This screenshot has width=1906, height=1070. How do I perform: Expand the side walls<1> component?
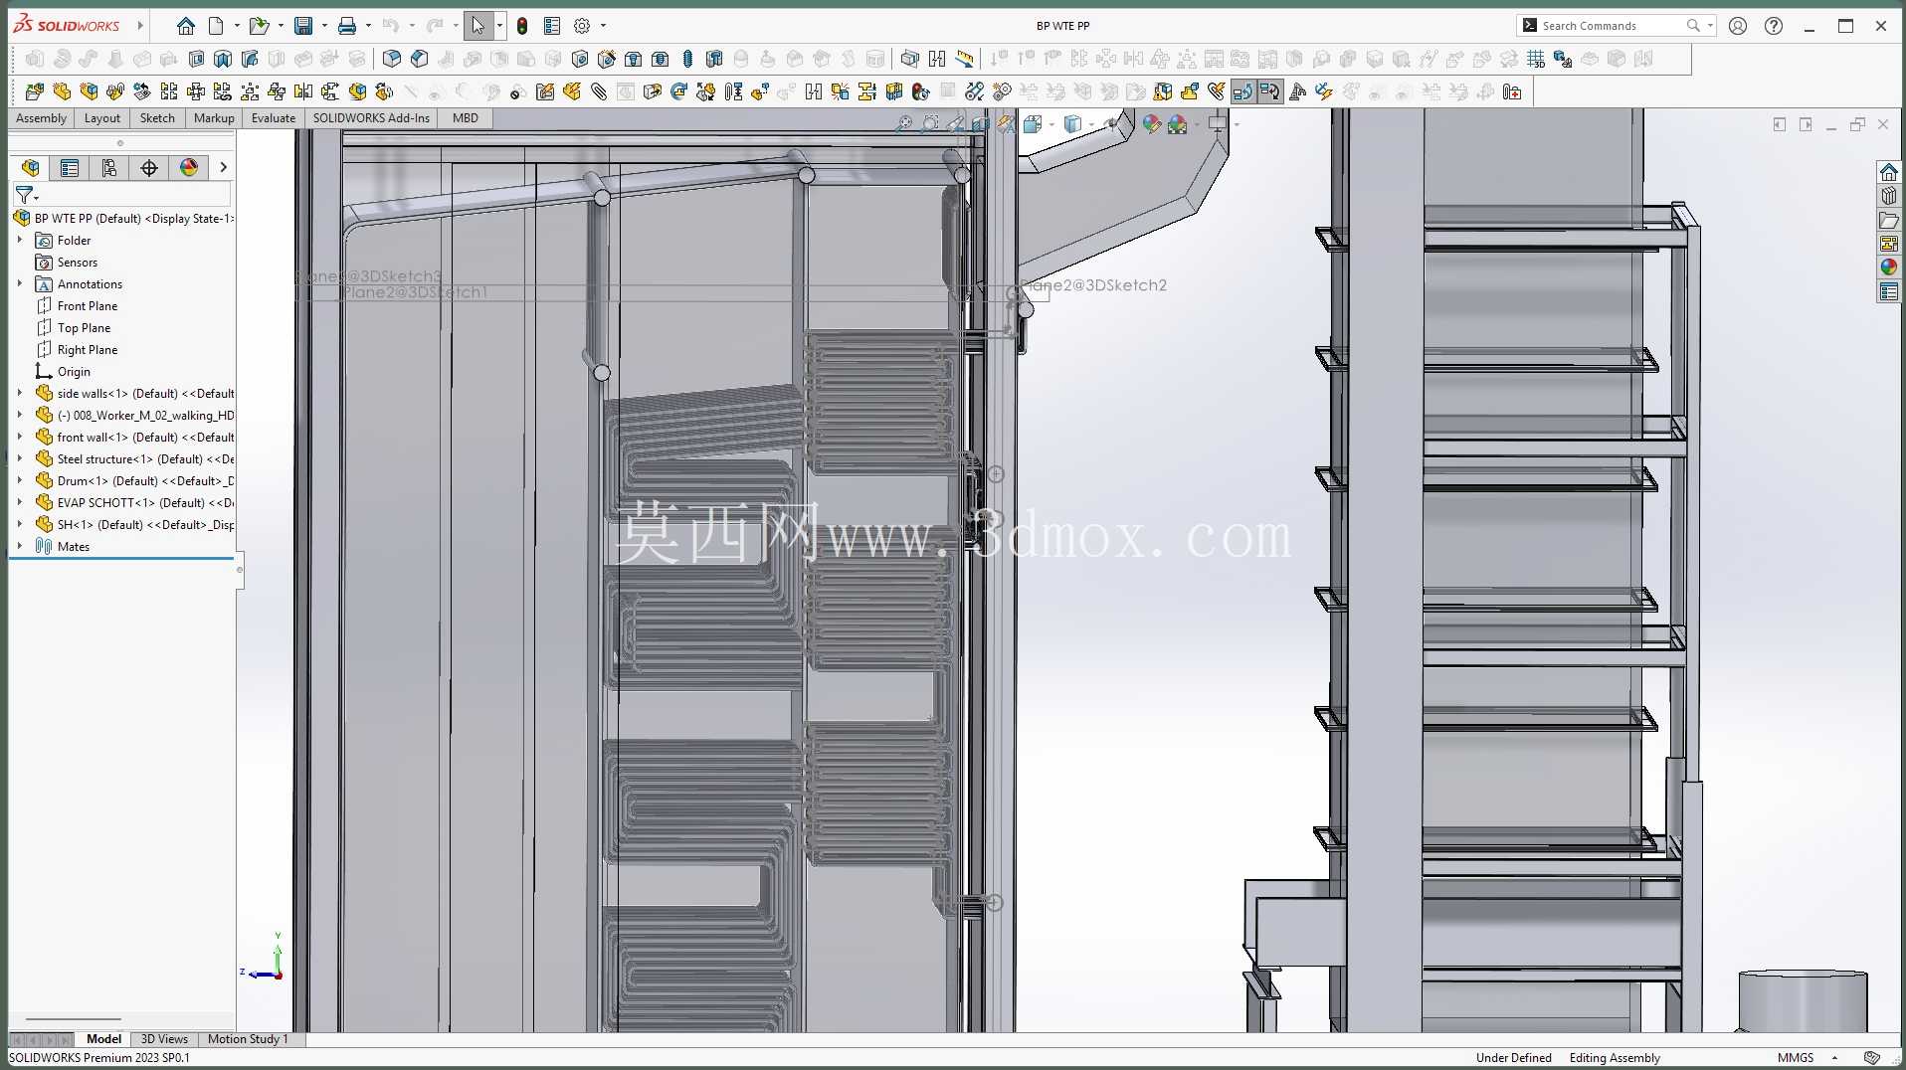click(x=20, y=393)
